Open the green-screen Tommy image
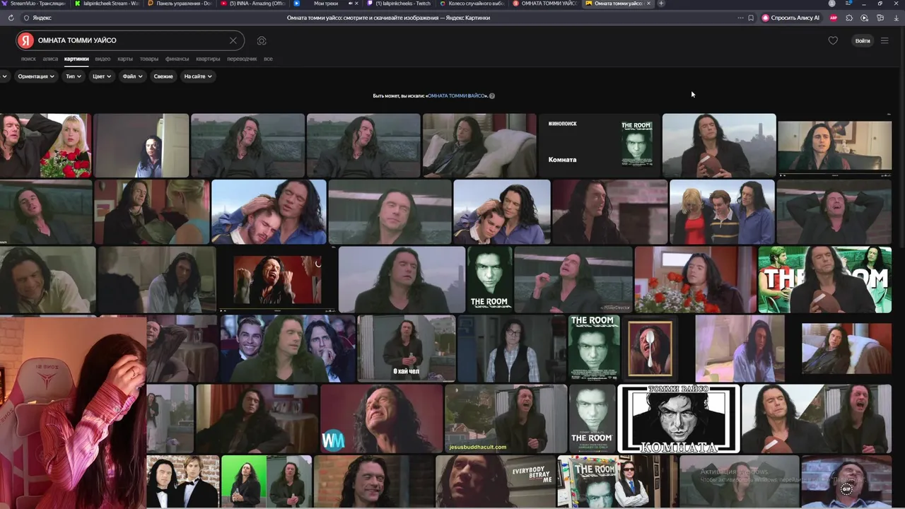This screenshot has height=509, width=905. tap(267, 482)
